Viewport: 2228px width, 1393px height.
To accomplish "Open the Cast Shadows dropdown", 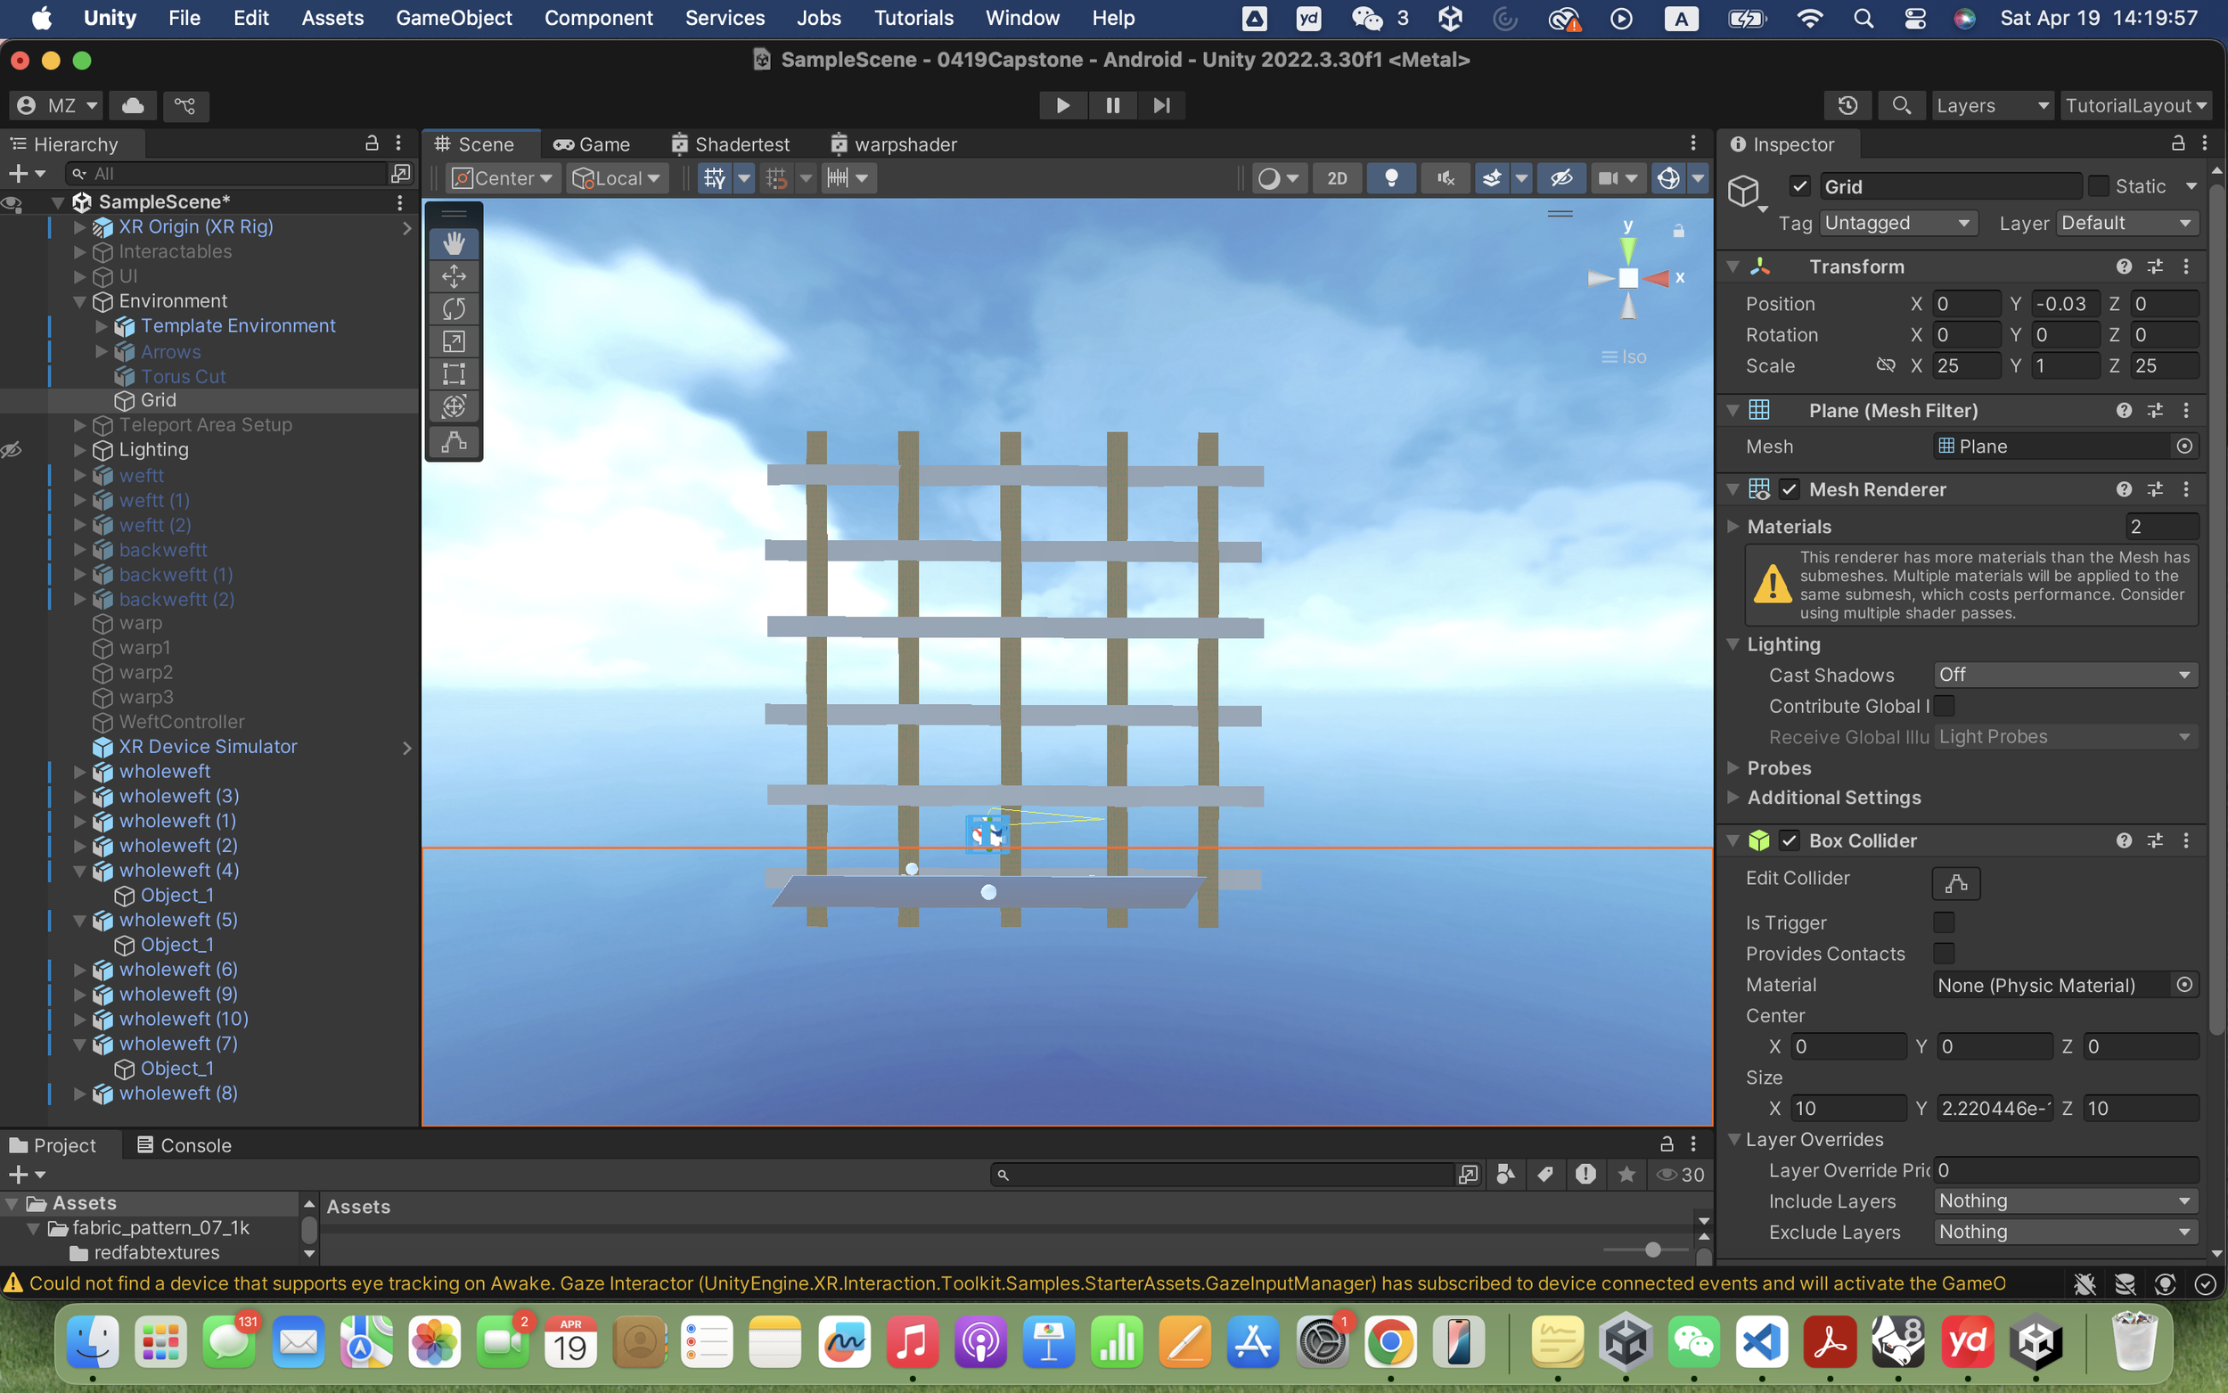I will [2064, 675].
